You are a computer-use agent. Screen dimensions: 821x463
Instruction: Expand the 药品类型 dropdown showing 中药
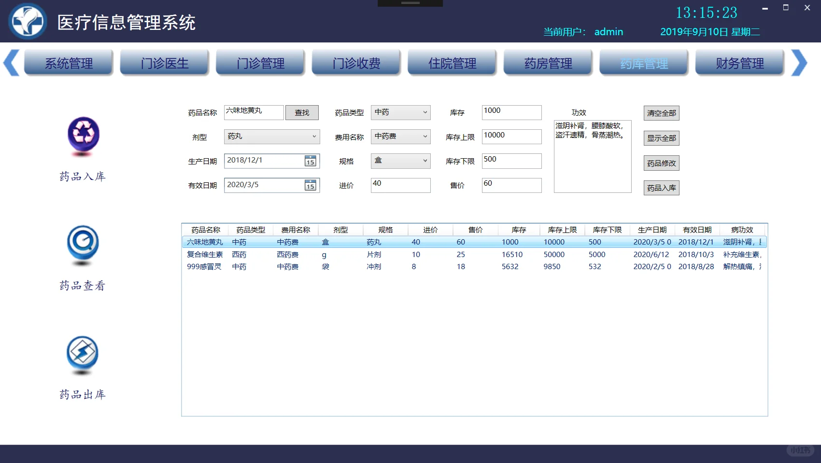(425, 112)
